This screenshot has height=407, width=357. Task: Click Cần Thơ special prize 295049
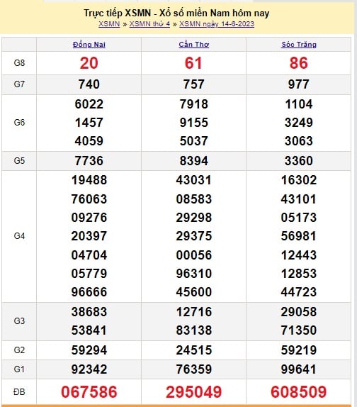point(194,392)
